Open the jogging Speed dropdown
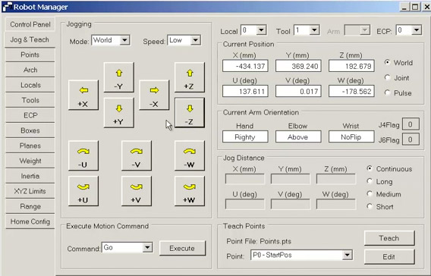 pyautogui.click(x=195, y=40)
